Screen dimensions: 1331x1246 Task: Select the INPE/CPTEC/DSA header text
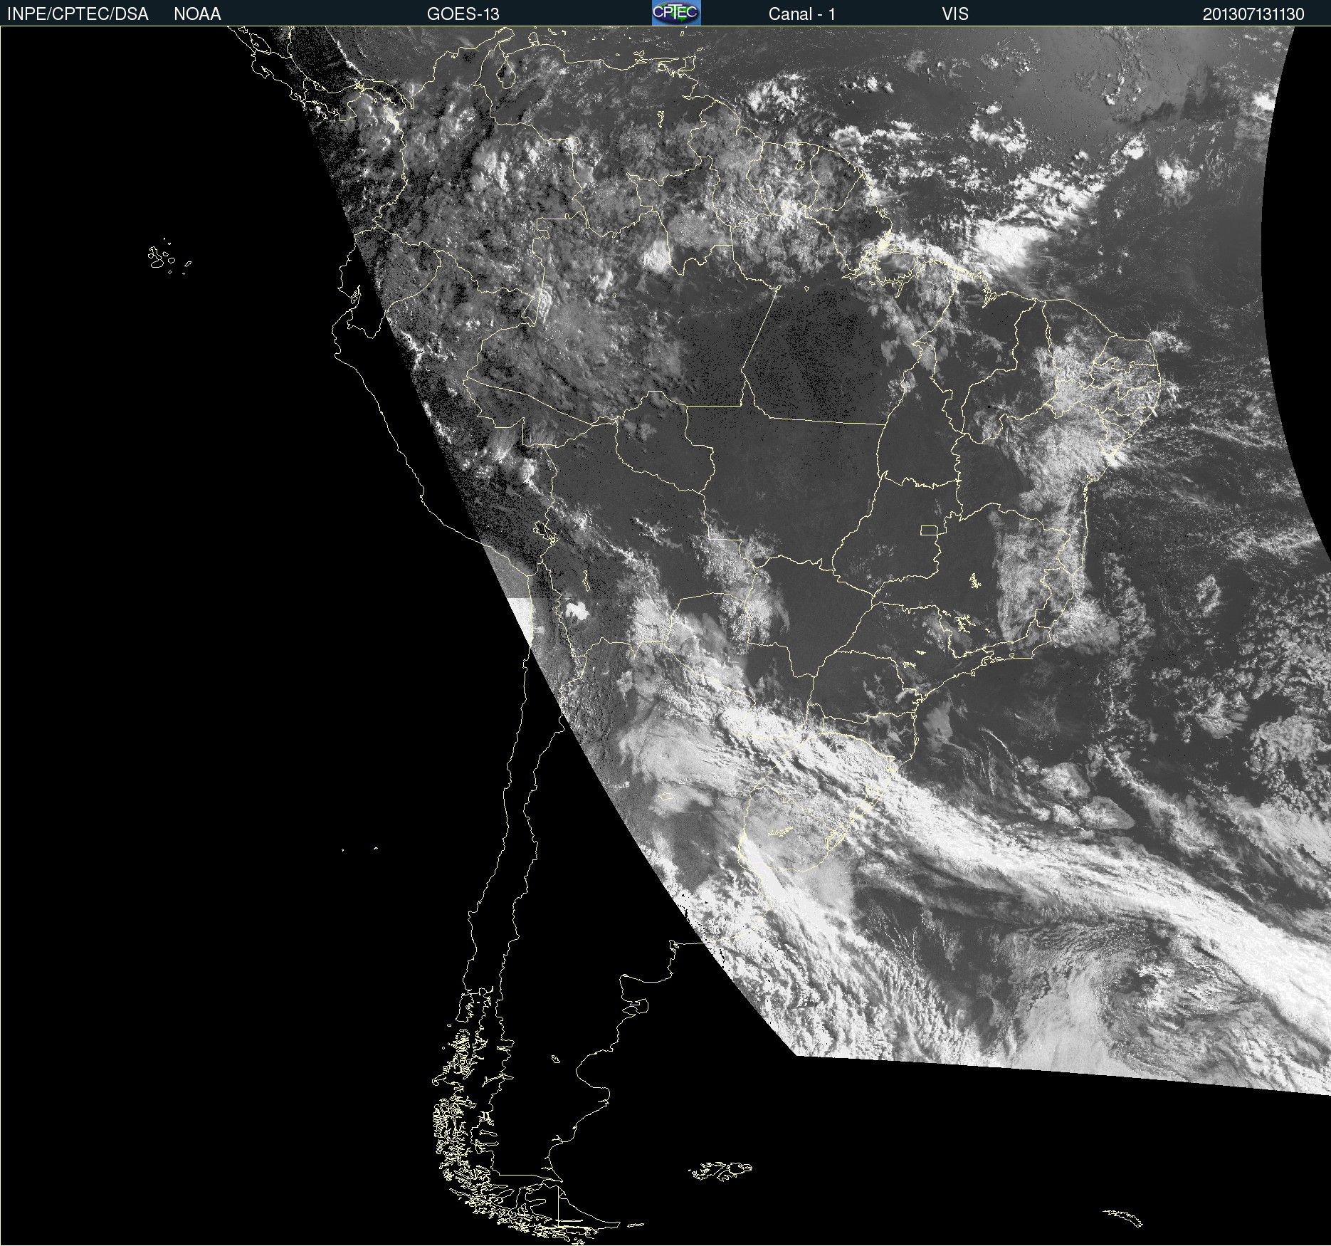[78, 14]
